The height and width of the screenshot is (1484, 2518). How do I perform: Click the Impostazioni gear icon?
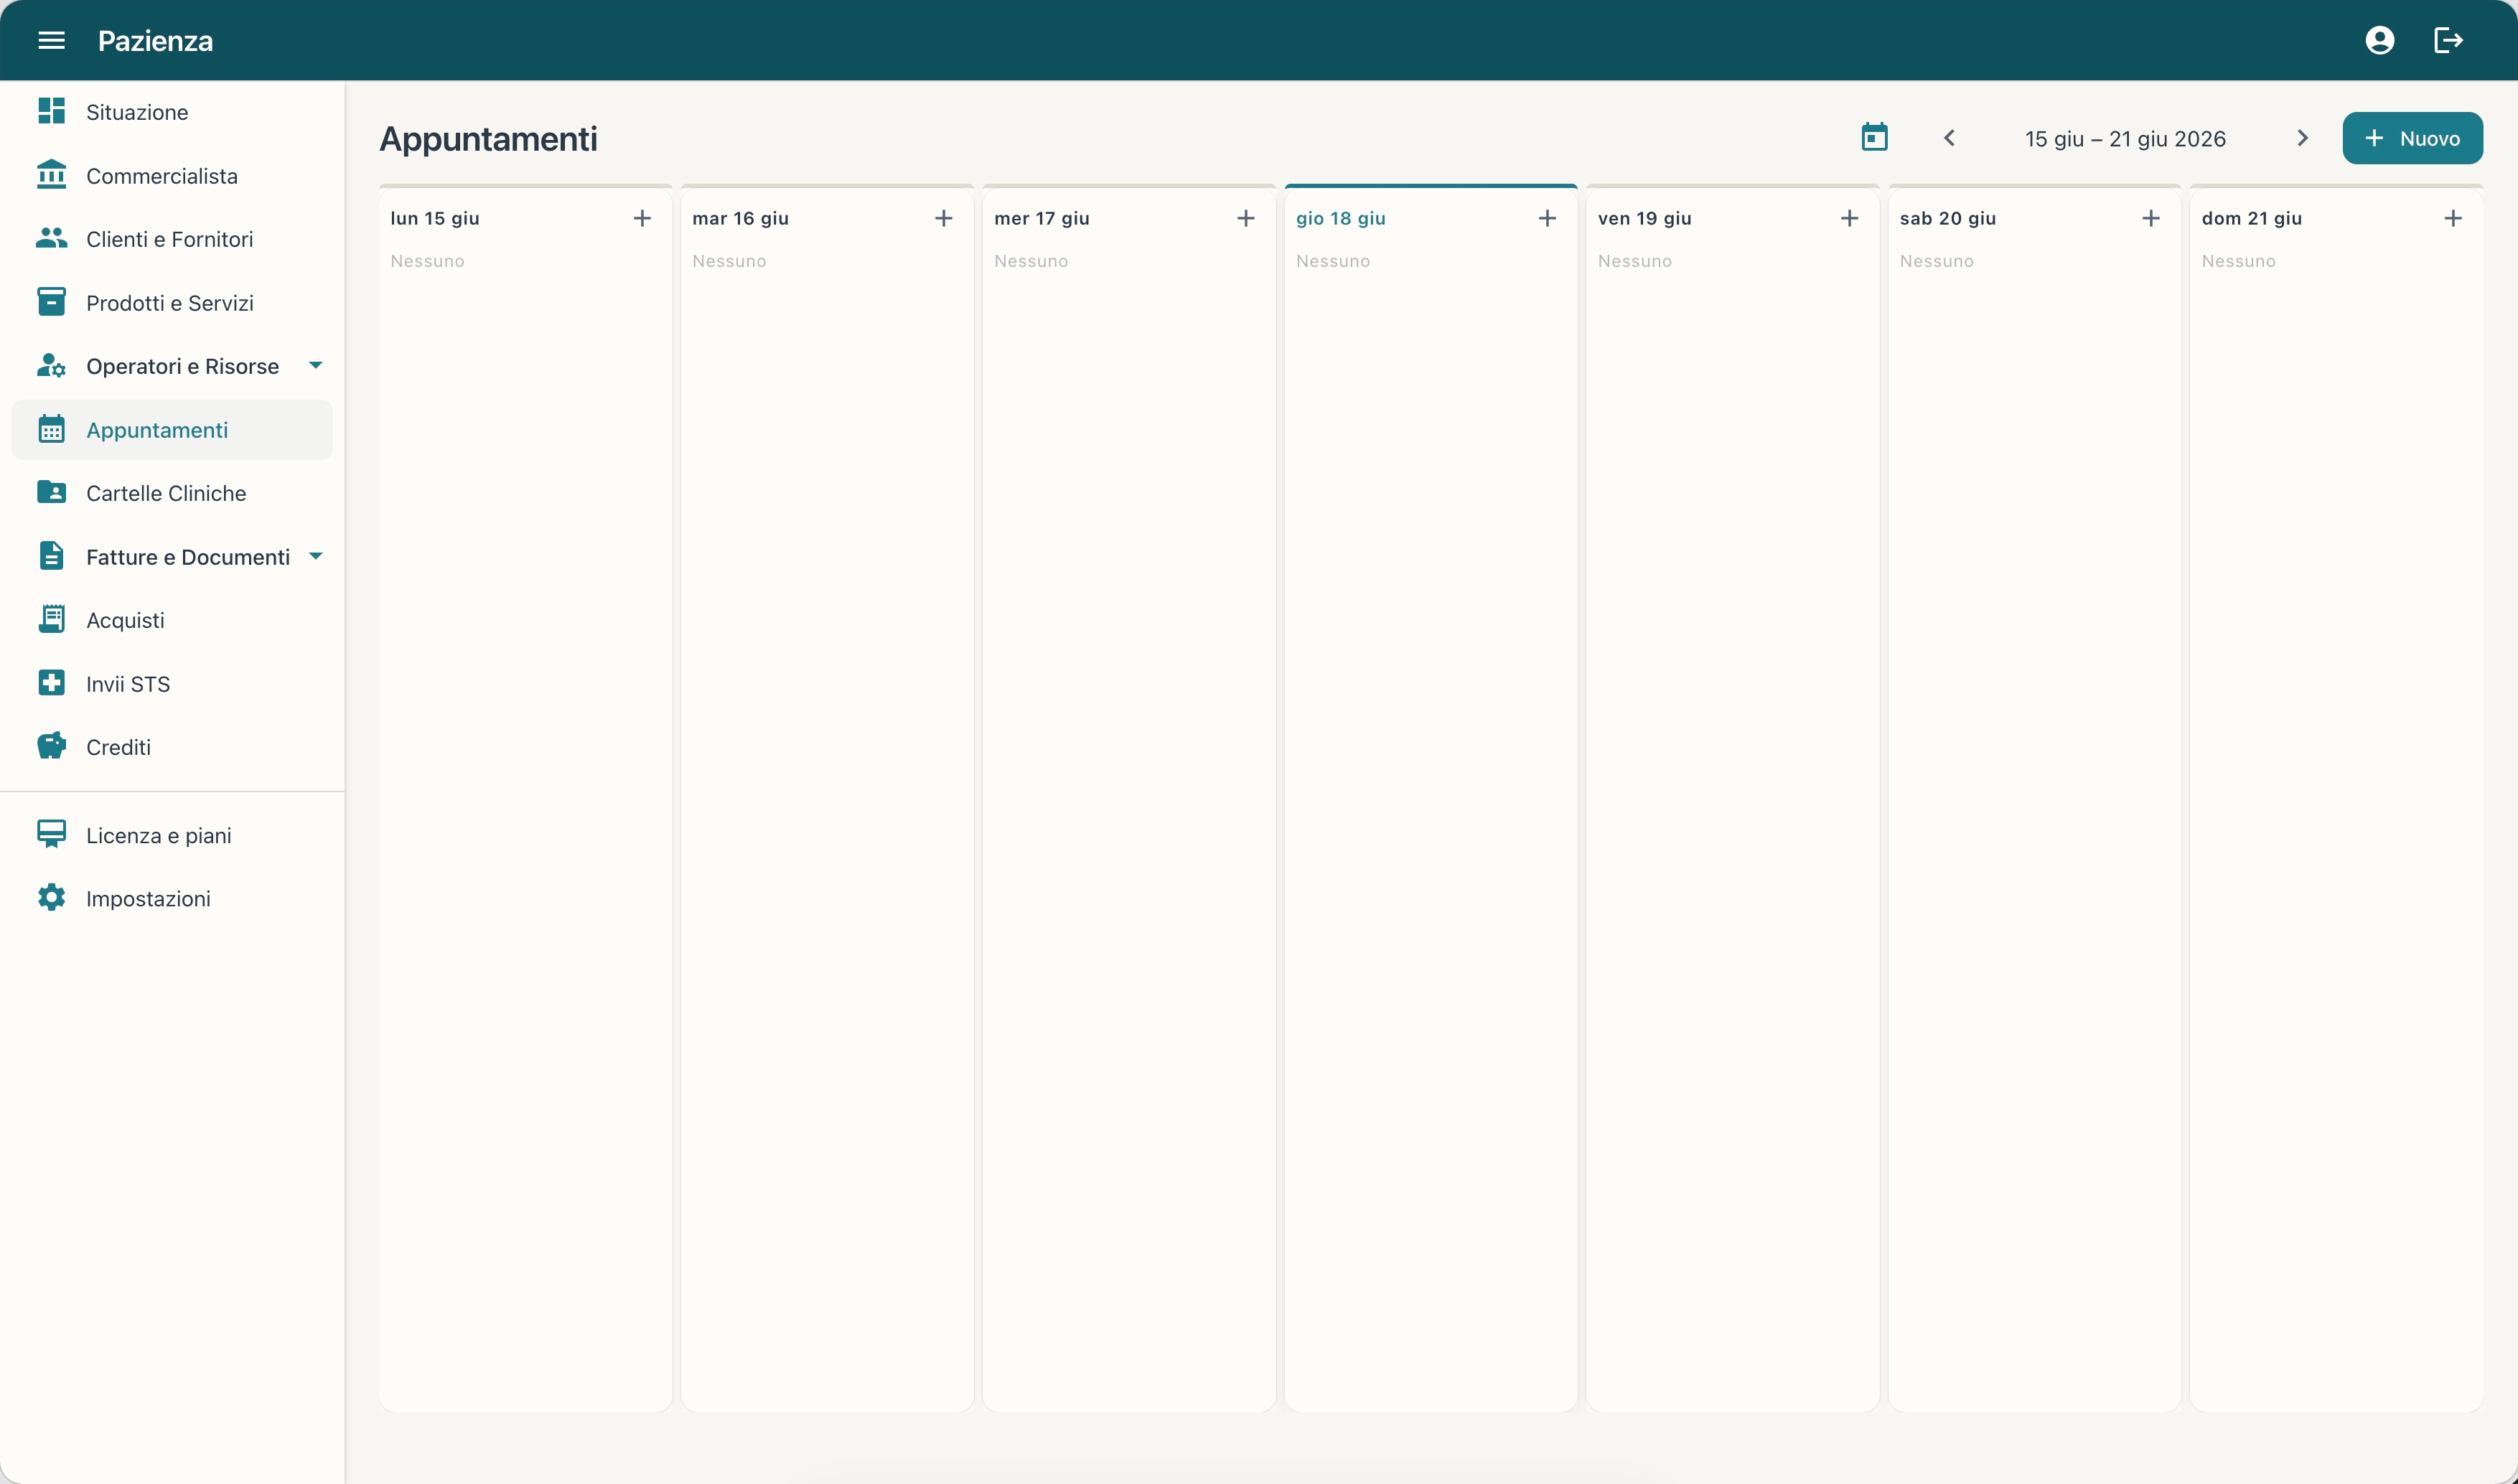(51, 897)
